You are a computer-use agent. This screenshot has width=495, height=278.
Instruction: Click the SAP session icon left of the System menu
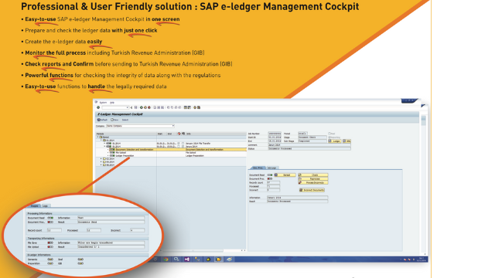click(x=96, y=102)
